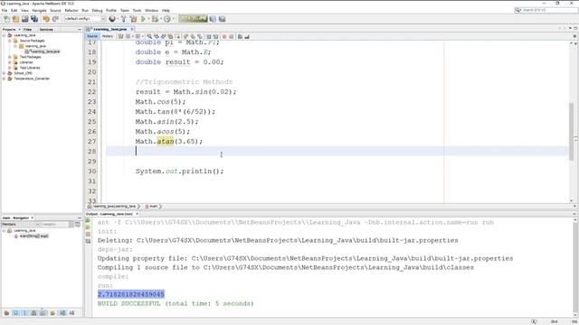Toggle Sort by Source in Navigator bar

[x=71, y=313]
